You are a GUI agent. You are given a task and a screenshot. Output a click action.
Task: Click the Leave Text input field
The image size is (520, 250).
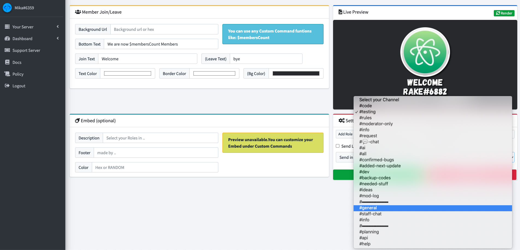(x=266, y=59)
